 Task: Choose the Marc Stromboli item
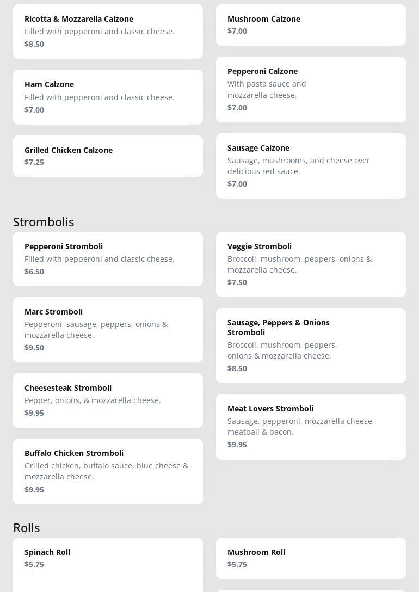pyautogui.click(x=108, y=329)
